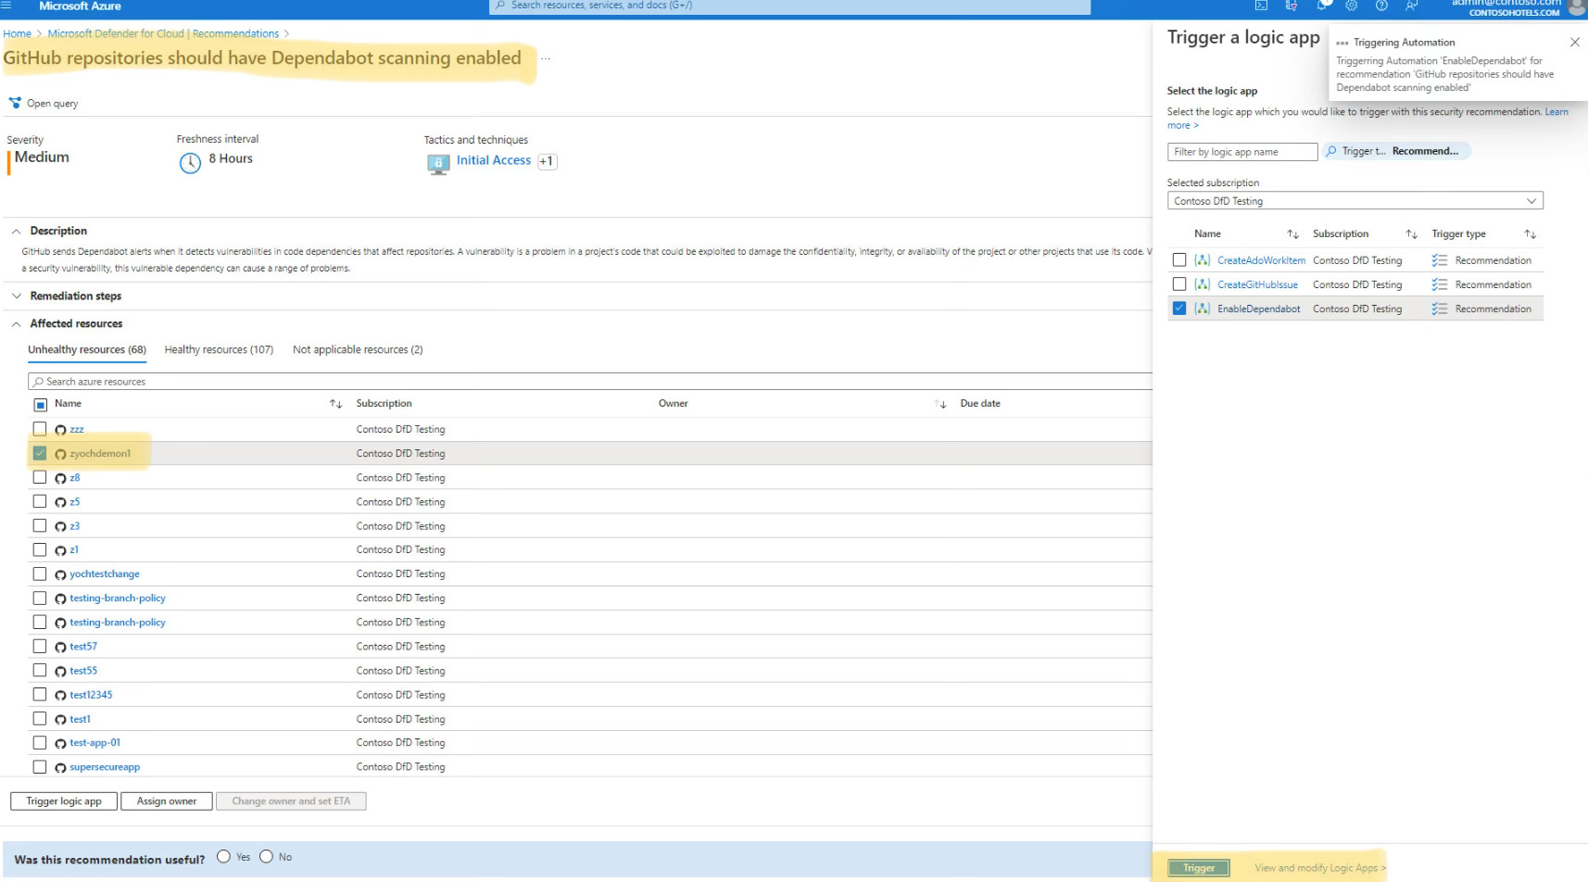Open Directories and subscriptions filter icon
The width and height of the screenshot is (1588, 882).
(x=1292, y=6)
